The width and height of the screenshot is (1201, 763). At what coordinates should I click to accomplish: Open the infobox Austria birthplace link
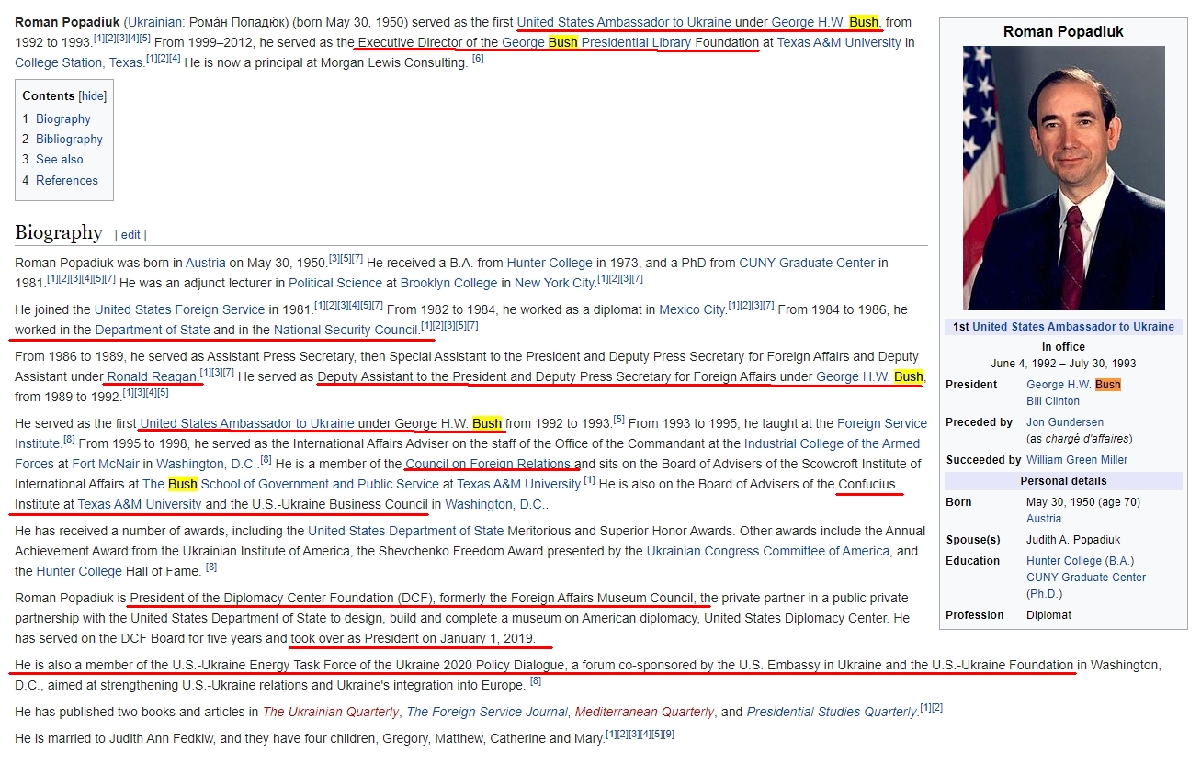[1044, 519]
